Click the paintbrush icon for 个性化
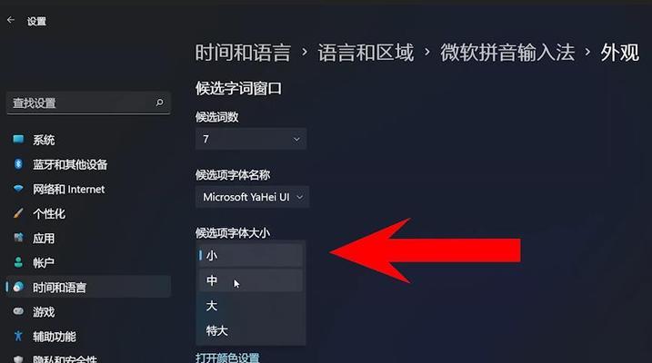 [x=18, y=213]
